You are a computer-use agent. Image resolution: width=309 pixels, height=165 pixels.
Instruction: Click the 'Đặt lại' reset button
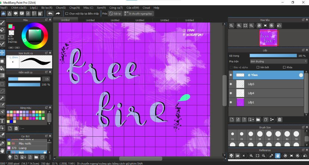point(115,14)
